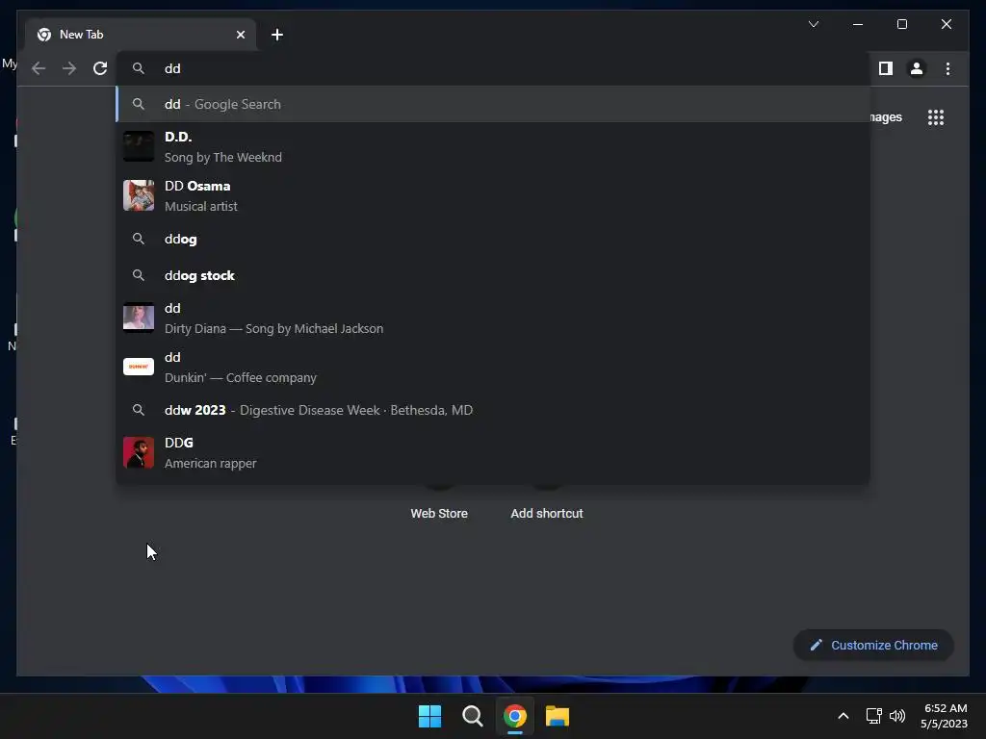
Task: Open the Google apps grid
Action: 936,117
